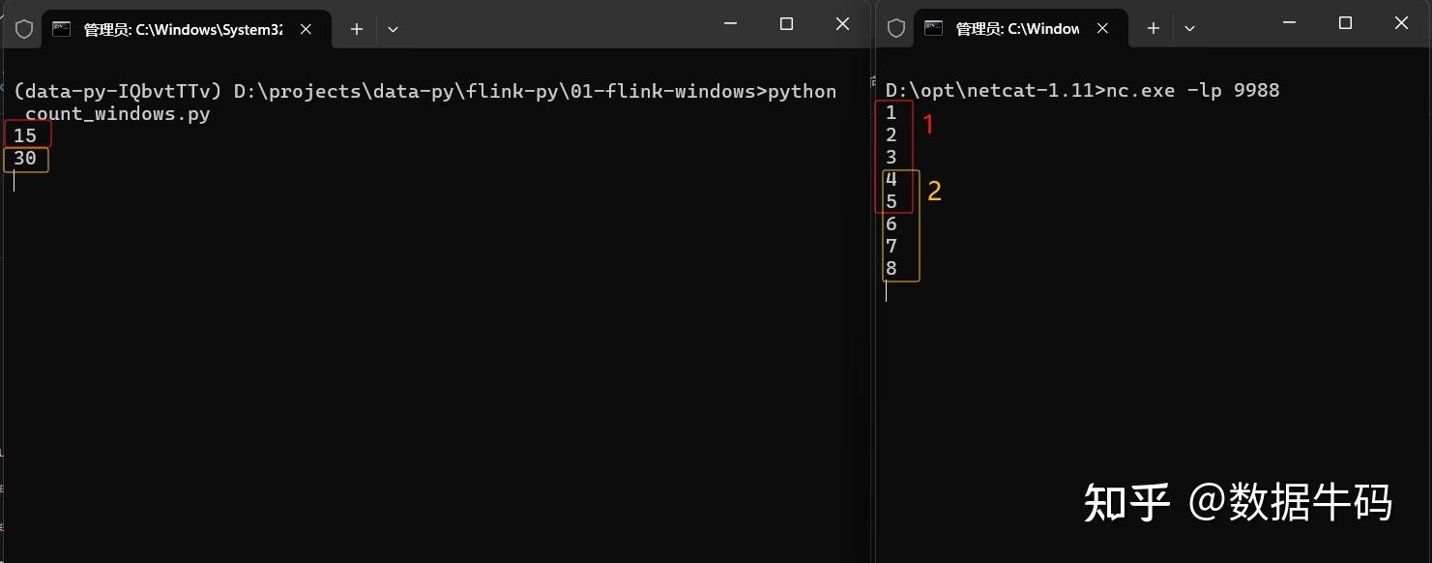This screenshot has height=563, width=1432.
Task: Click the admin shield icon in the count_windows.py terminal
Action: [24, 29]
